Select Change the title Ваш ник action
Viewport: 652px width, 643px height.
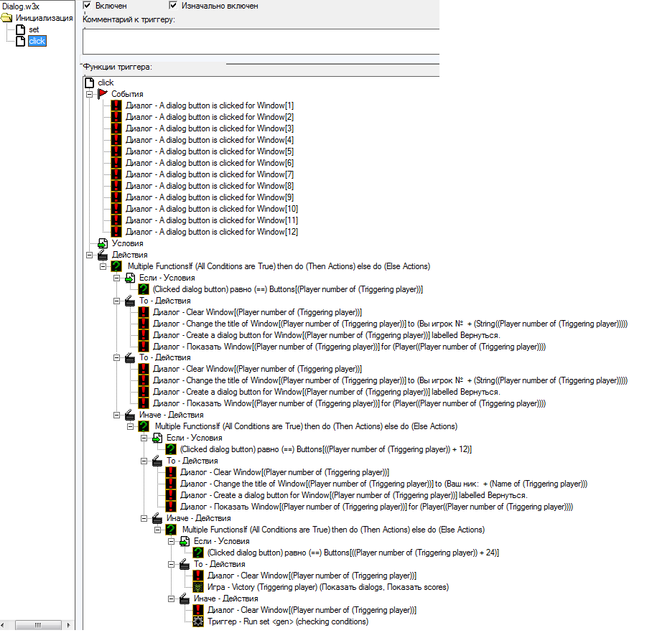383,484
